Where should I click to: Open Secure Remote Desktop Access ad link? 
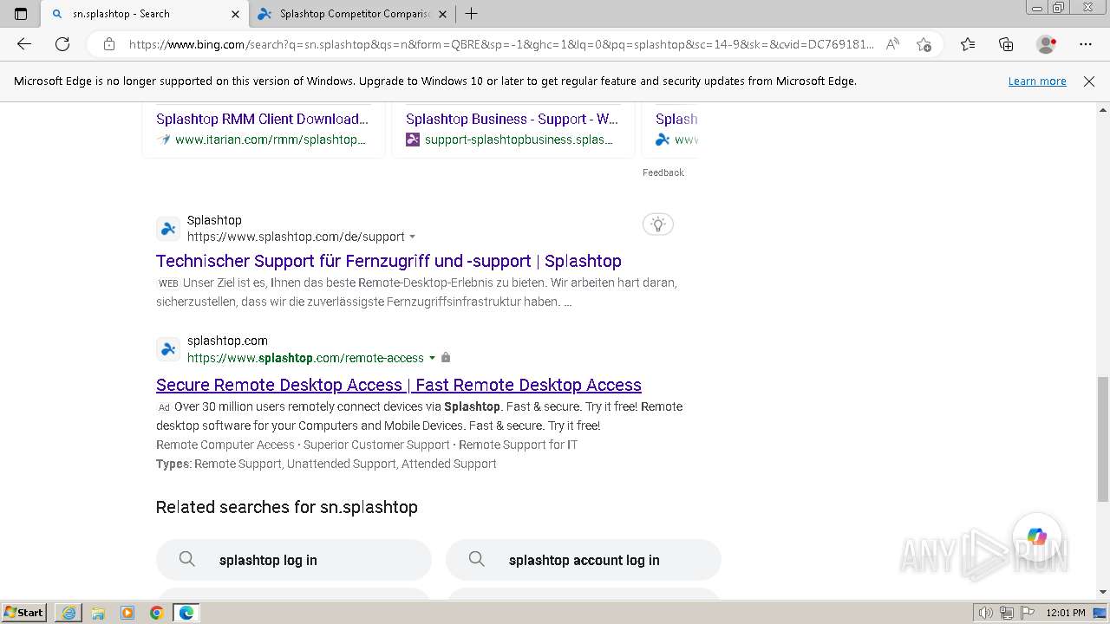[399, 385]
